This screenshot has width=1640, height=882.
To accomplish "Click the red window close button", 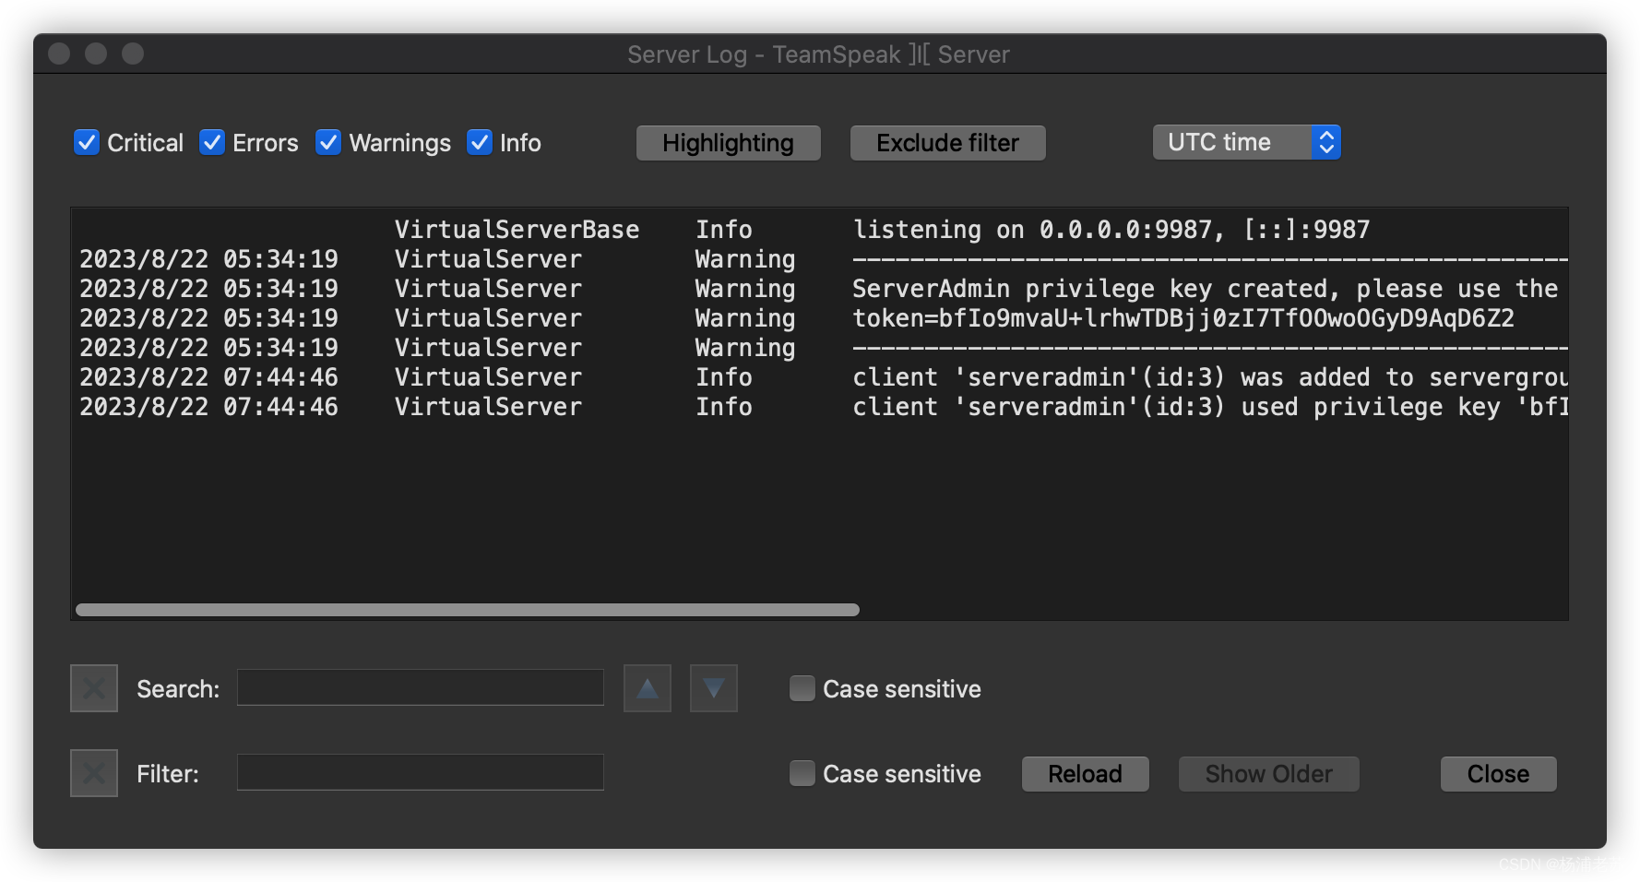I will pos(59,54).
